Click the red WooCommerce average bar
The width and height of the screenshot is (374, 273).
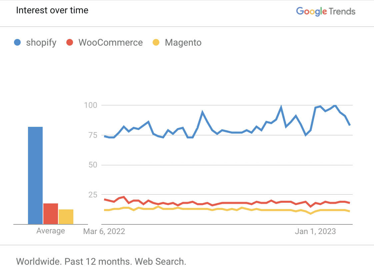point(51,214)
